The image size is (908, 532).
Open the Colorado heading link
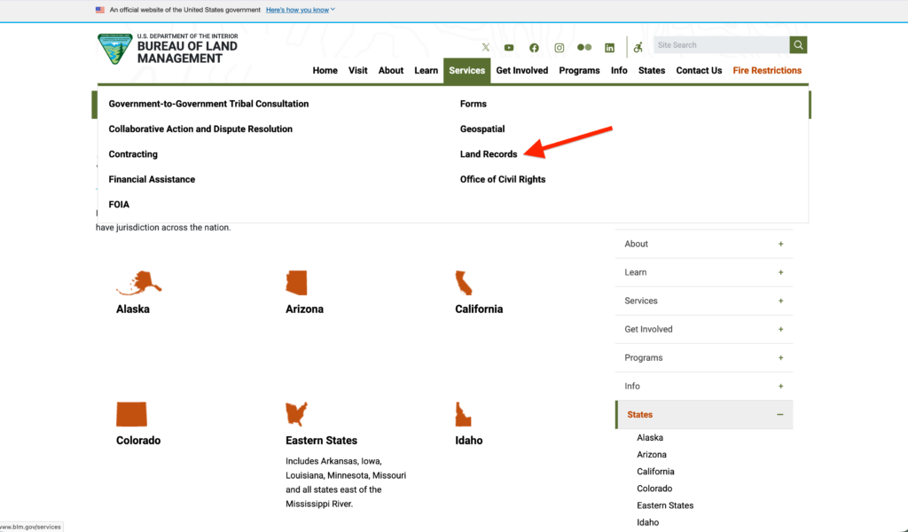pyautogui.click(x=137, y=440)
